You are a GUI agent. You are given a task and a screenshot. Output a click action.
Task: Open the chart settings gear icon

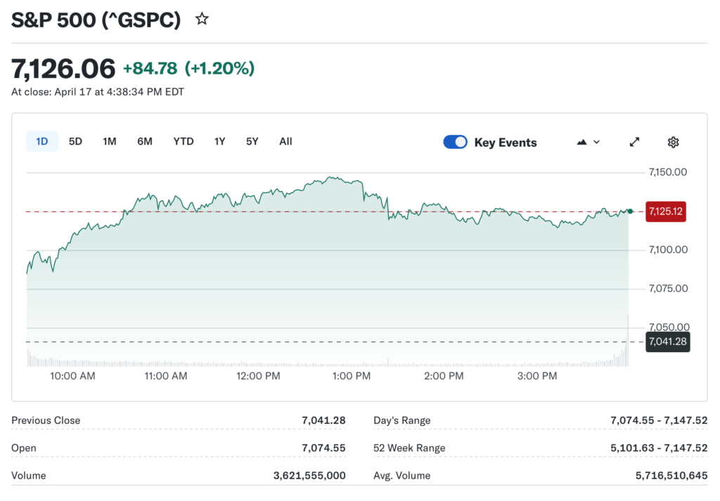click(673, 142)
